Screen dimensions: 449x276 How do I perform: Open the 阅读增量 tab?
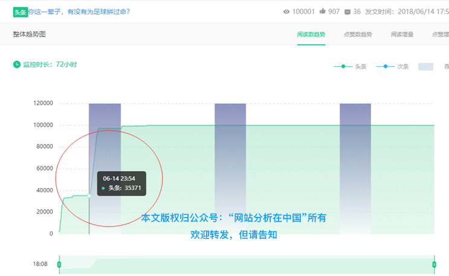(x=402, y=34)
